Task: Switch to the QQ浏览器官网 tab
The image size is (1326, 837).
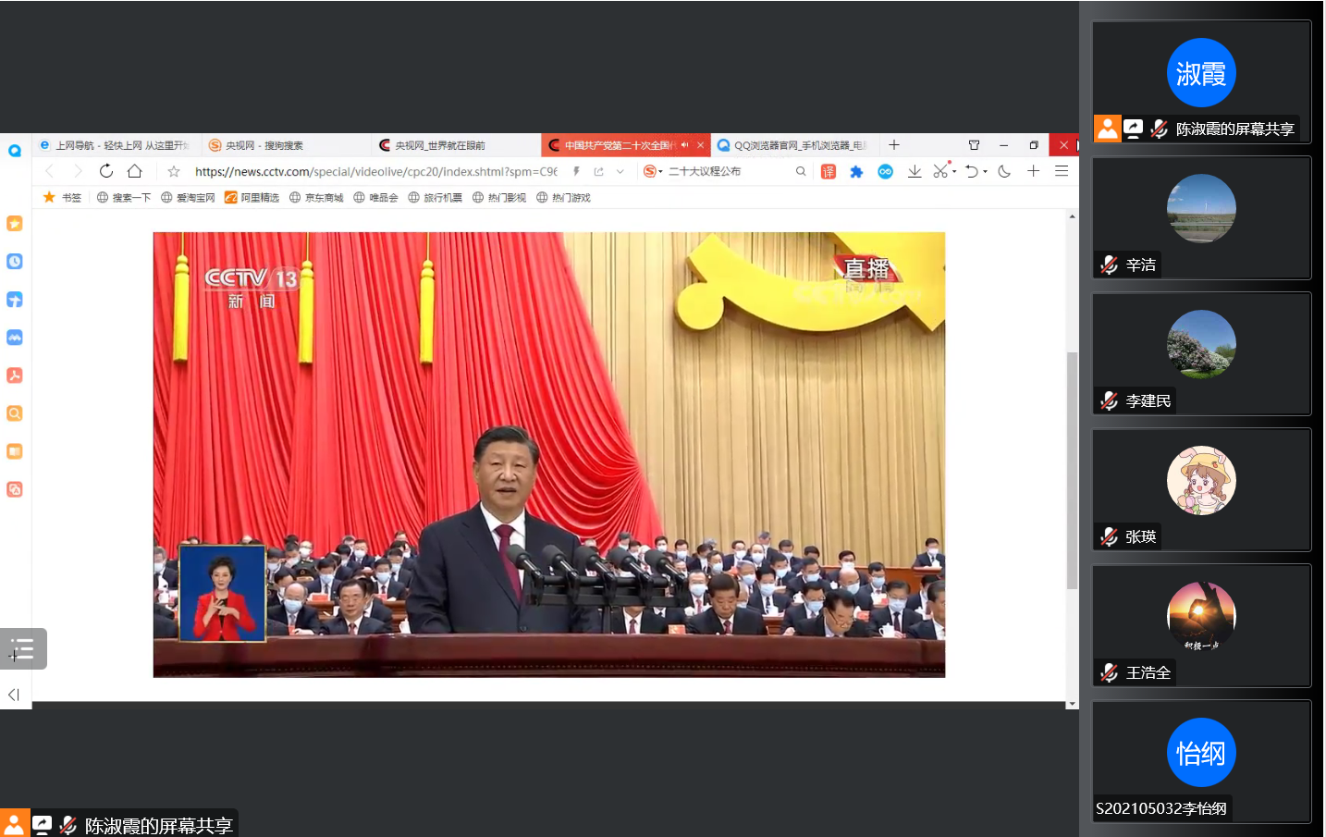Action: click(797, 145)
